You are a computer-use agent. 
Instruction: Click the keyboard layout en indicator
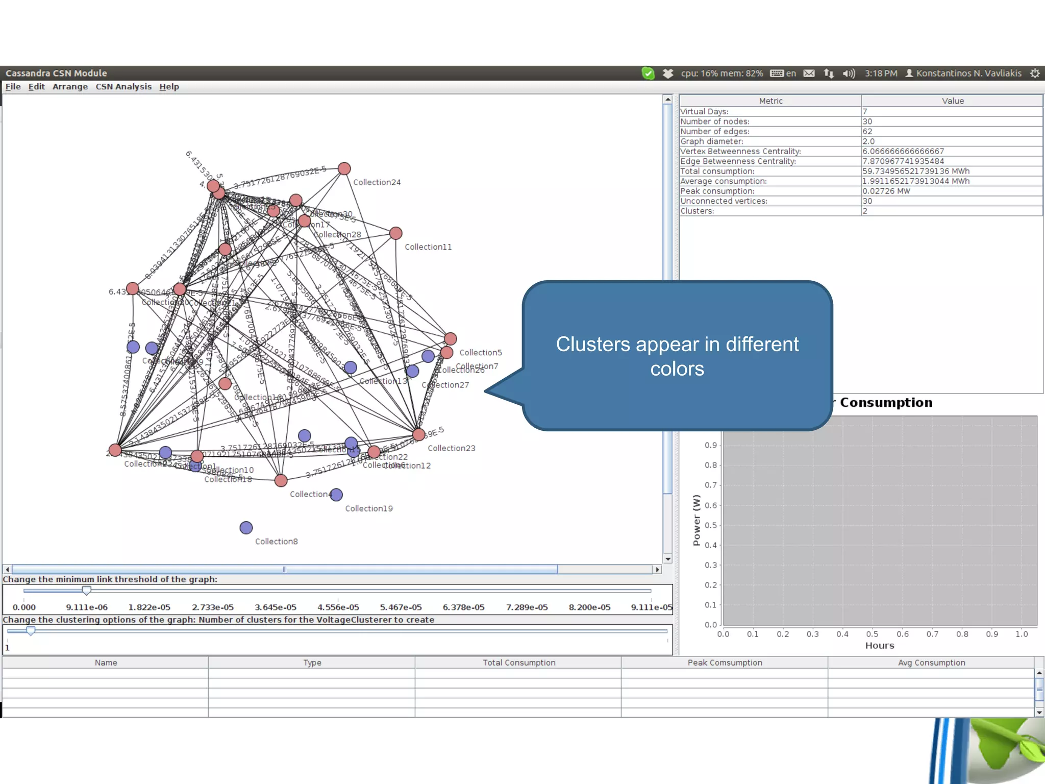[783, 73]
